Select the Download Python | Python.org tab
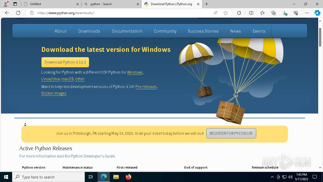Image resolution: width=323 pixels, height=182 pixels. (172, 4)
